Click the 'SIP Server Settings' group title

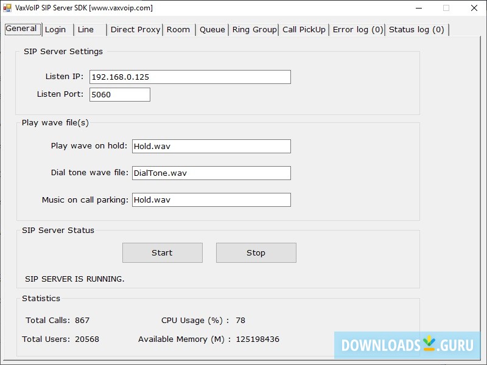63,52
